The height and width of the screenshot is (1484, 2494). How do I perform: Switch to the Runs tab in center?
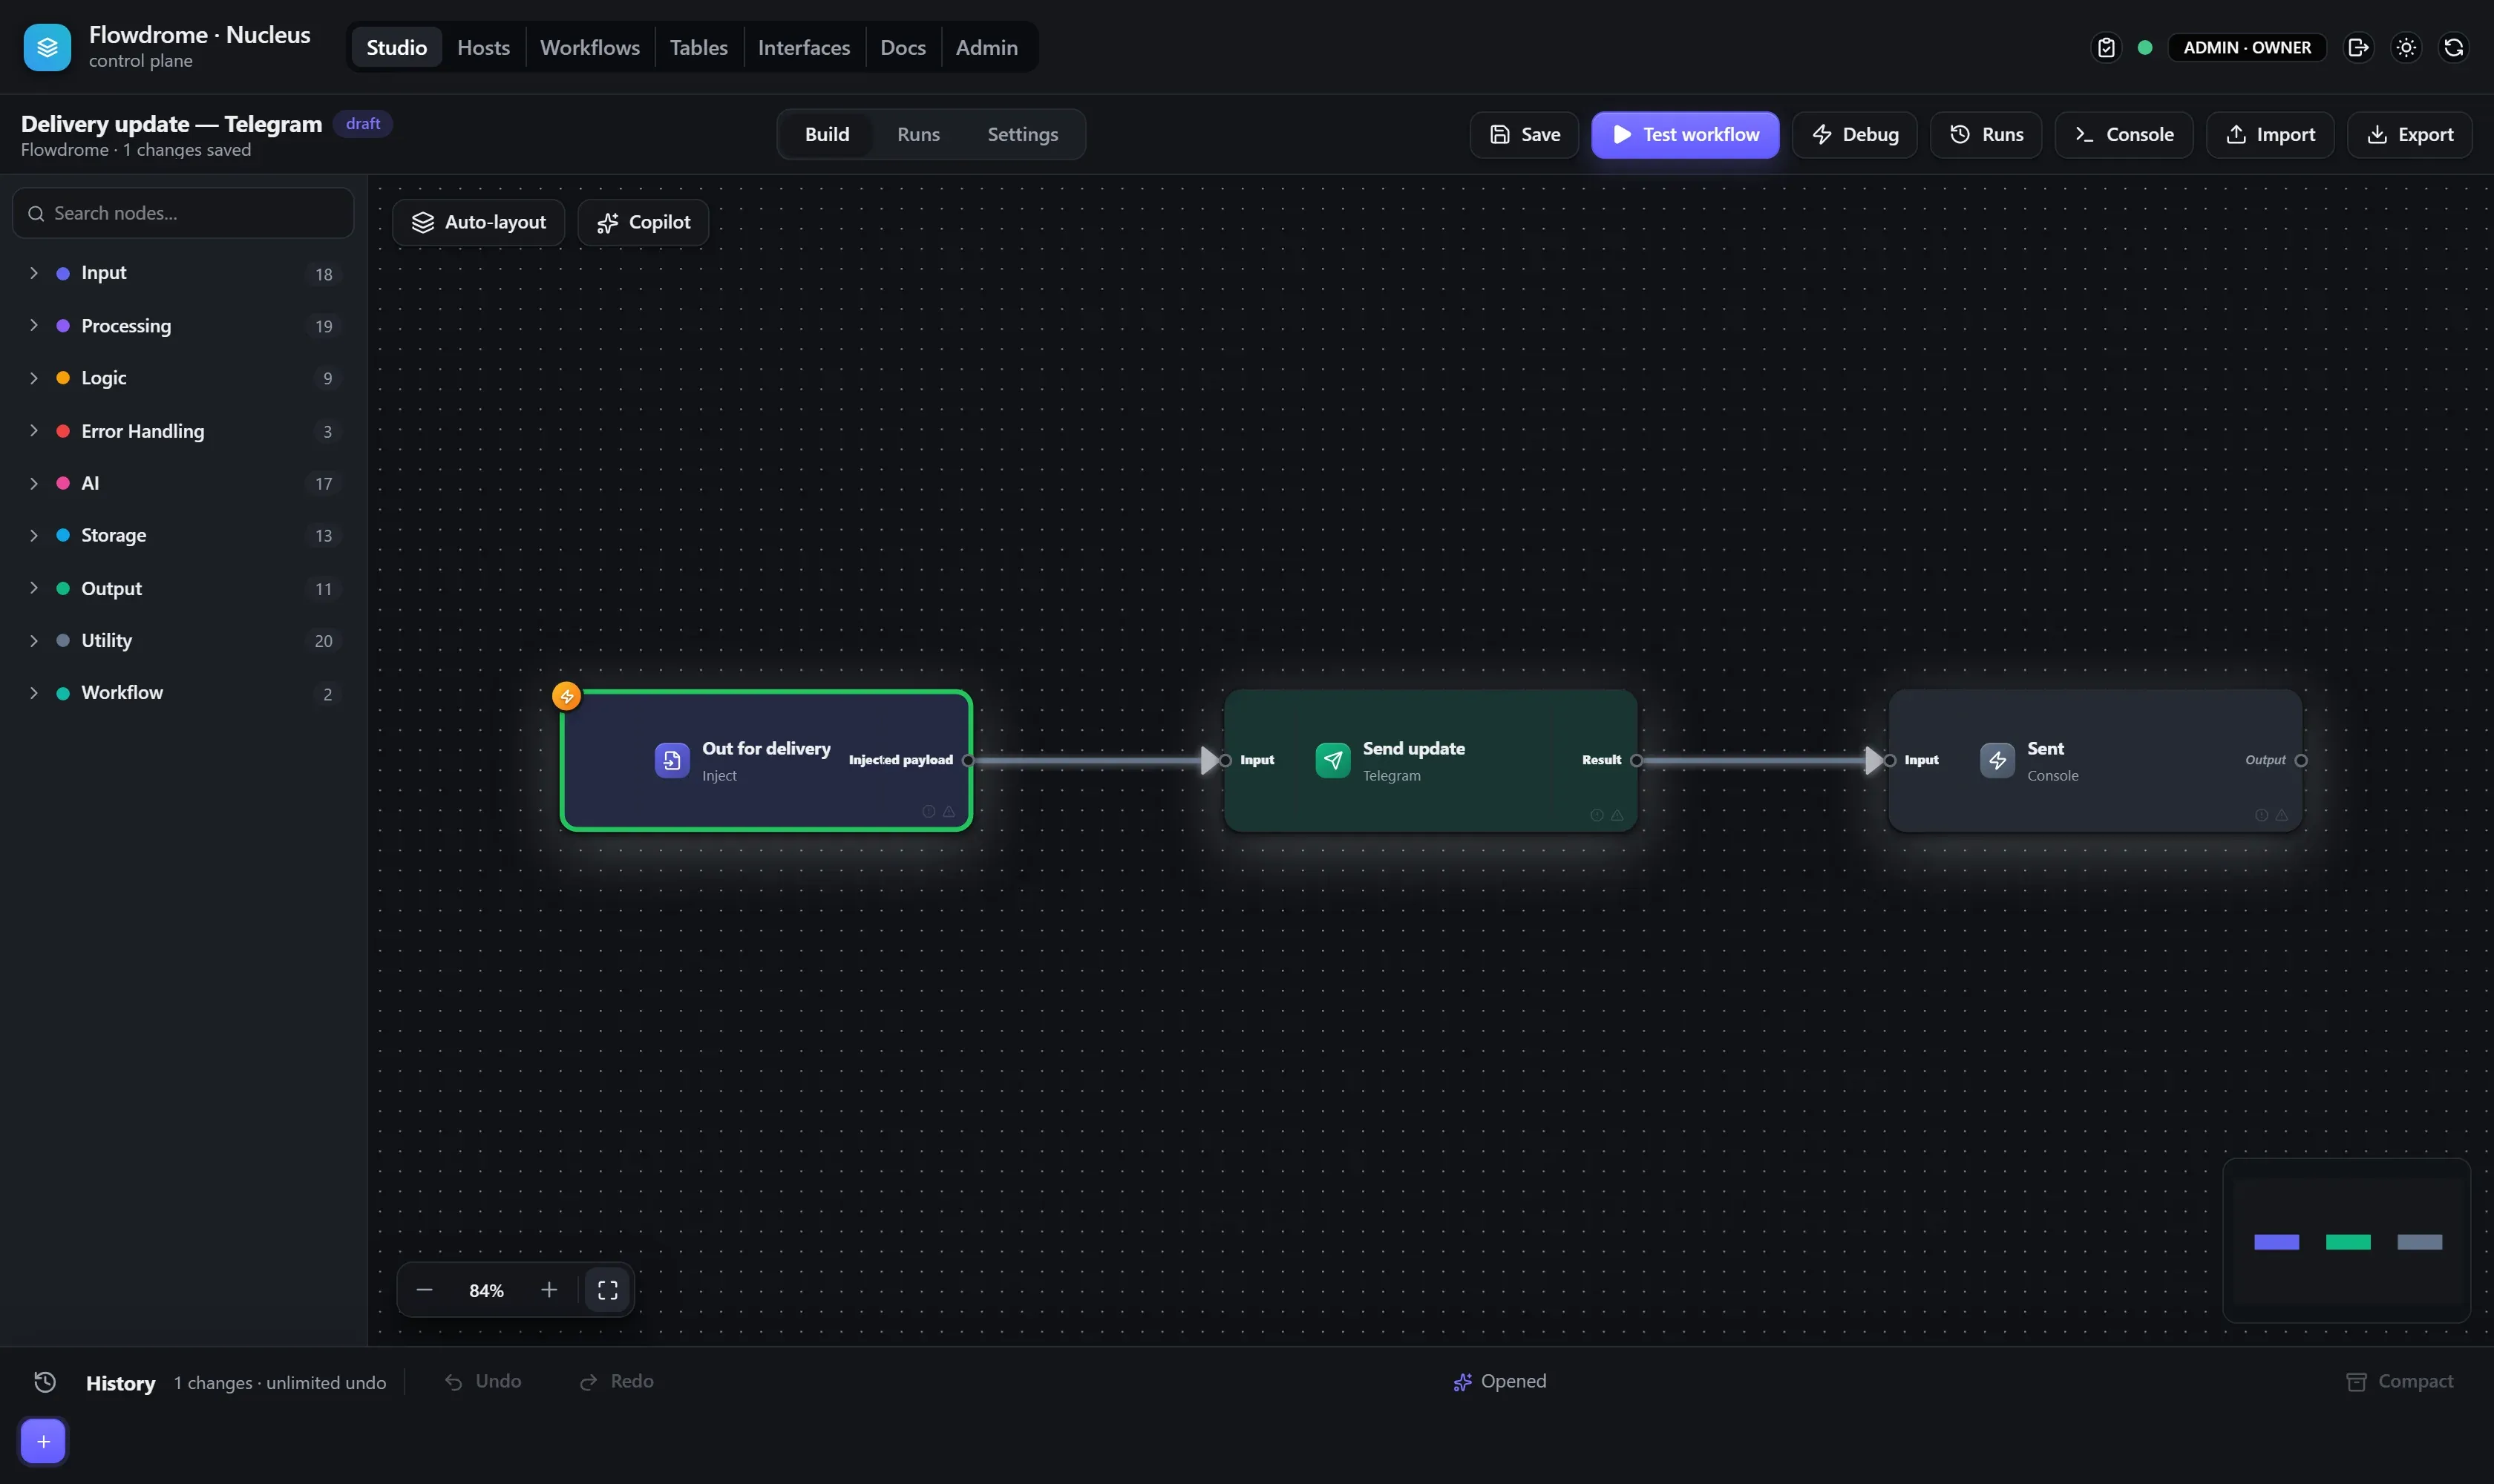click(x=917, y=134)
